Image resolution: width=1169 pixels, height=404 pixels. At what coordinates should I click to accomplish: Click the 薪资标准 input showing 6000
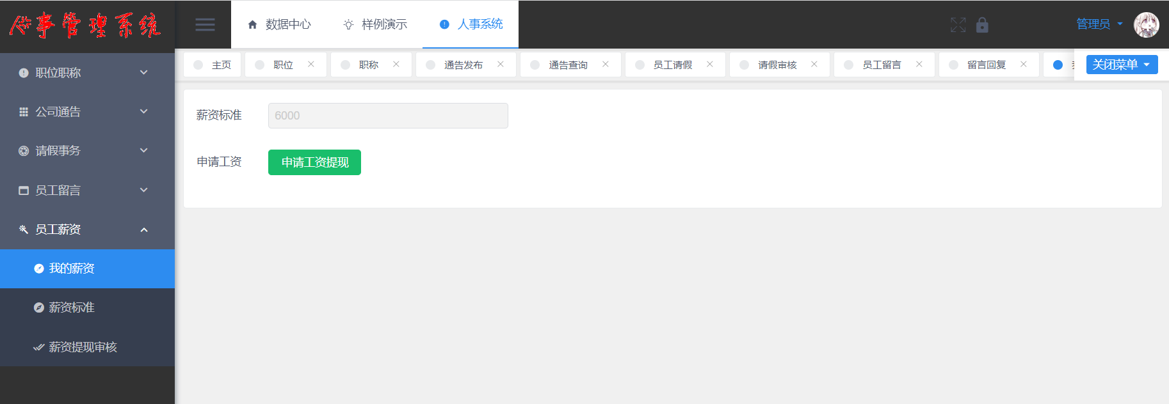[x=388, y=116]
